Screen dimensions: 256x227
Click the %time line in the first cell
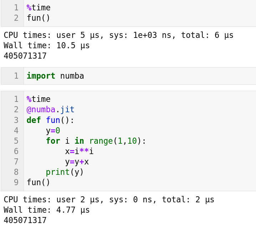pyautogui.click(x=39, y=8)
